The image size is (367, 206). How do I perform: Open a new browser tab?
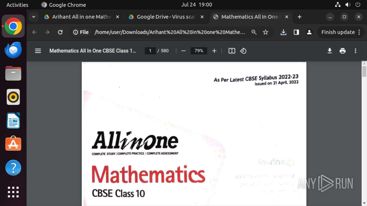coord(300,17)
